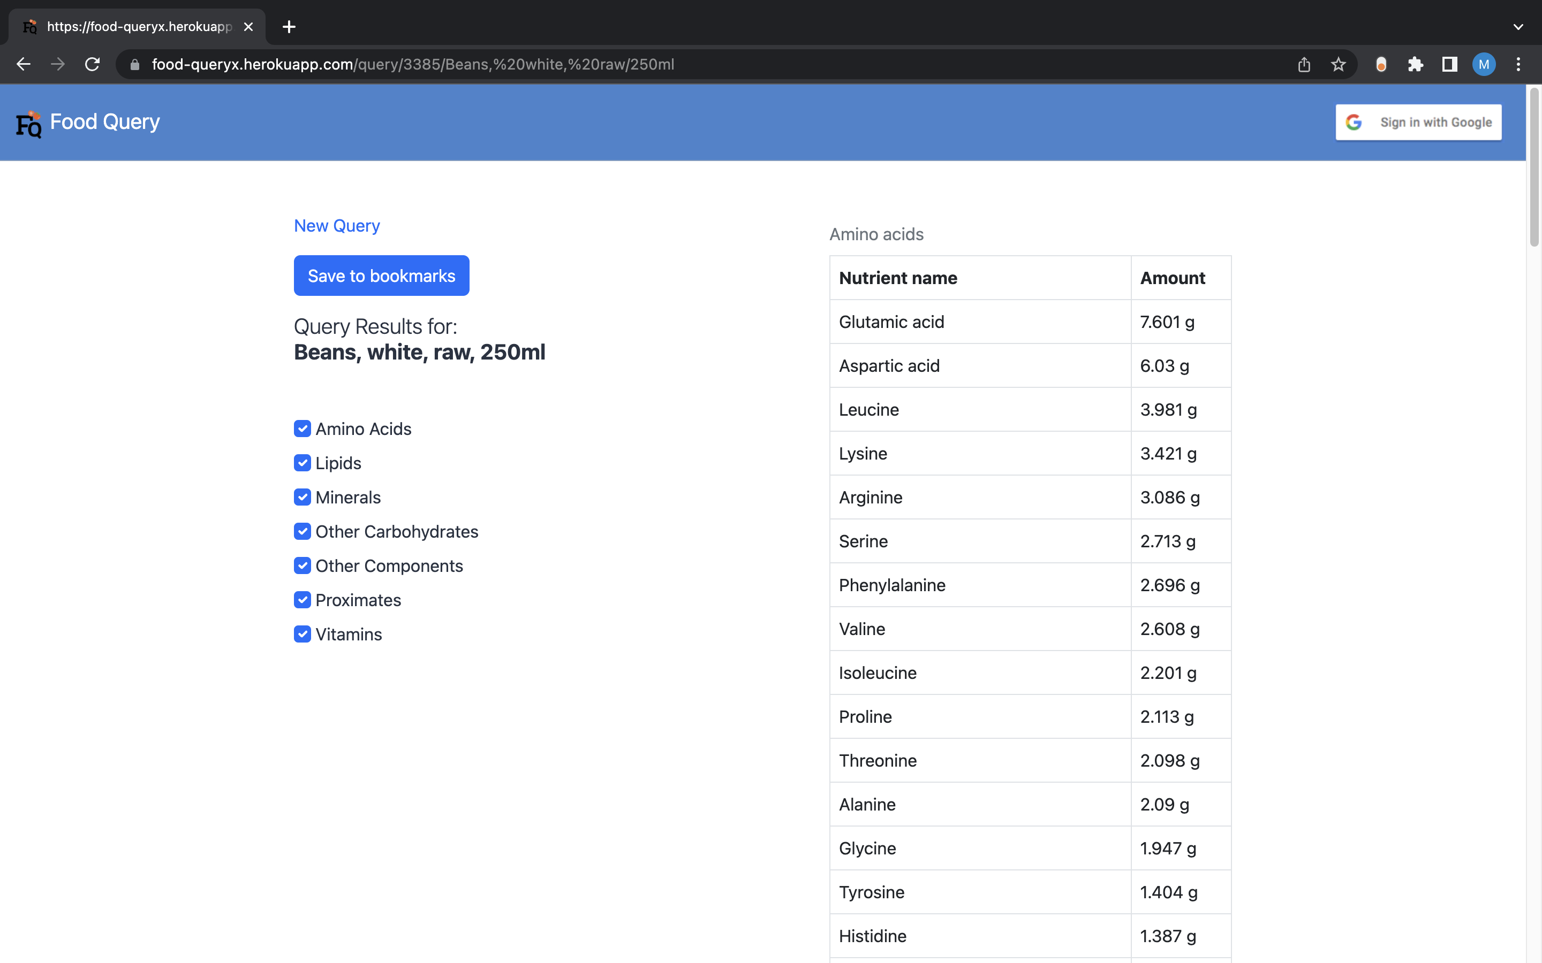1542x963 pixels.
Task: Open the New Query link
Action: pos(336,225)
